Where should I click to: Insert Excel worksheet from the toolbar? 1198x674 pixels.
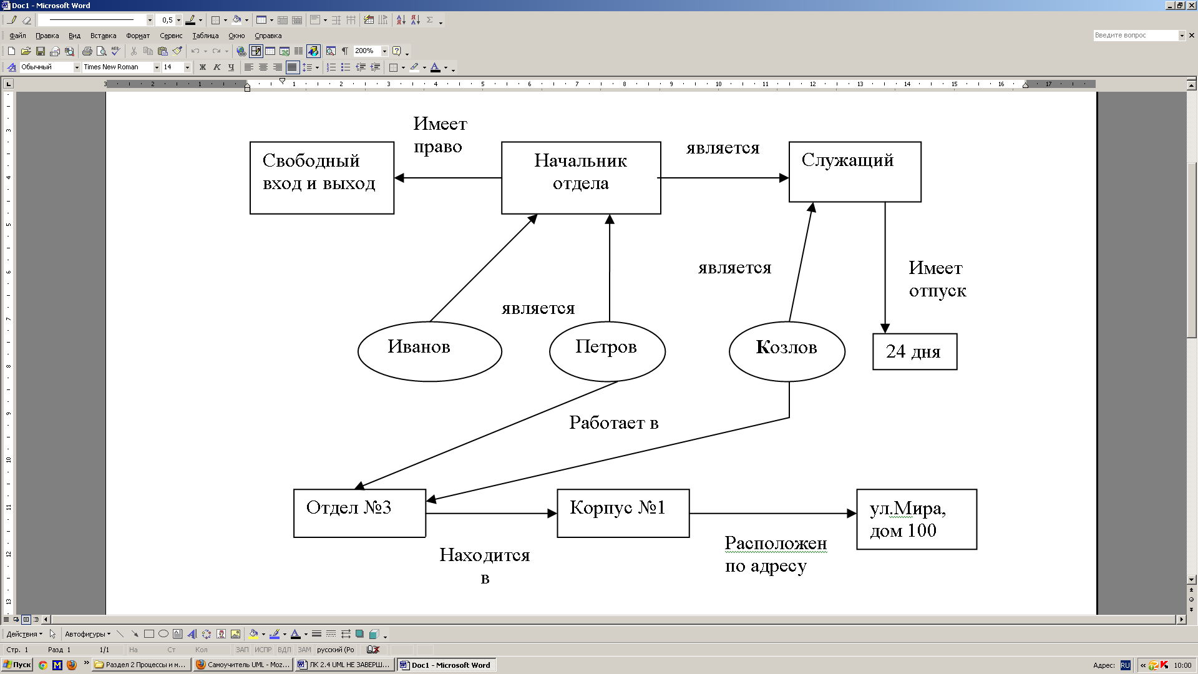click(285, 51)
